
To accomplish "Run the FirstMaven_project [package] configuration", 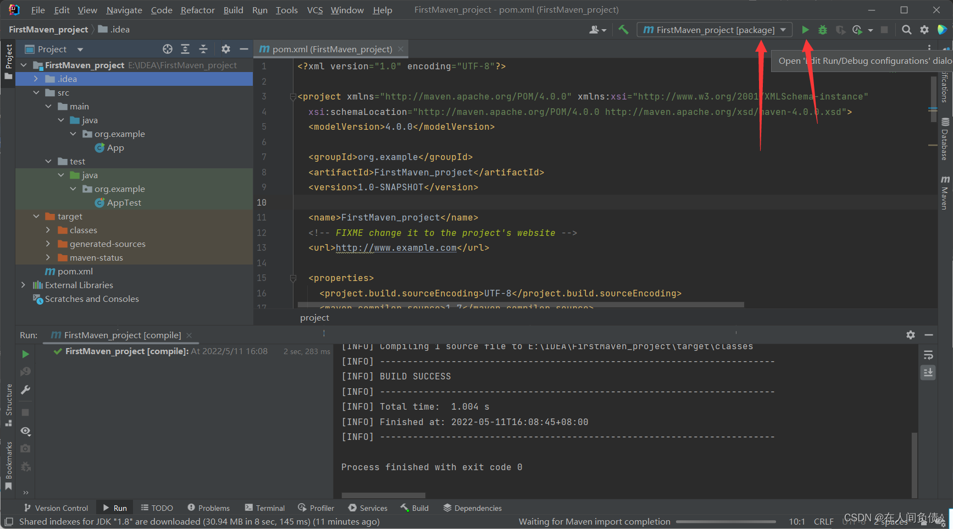I will coord(805,30).
